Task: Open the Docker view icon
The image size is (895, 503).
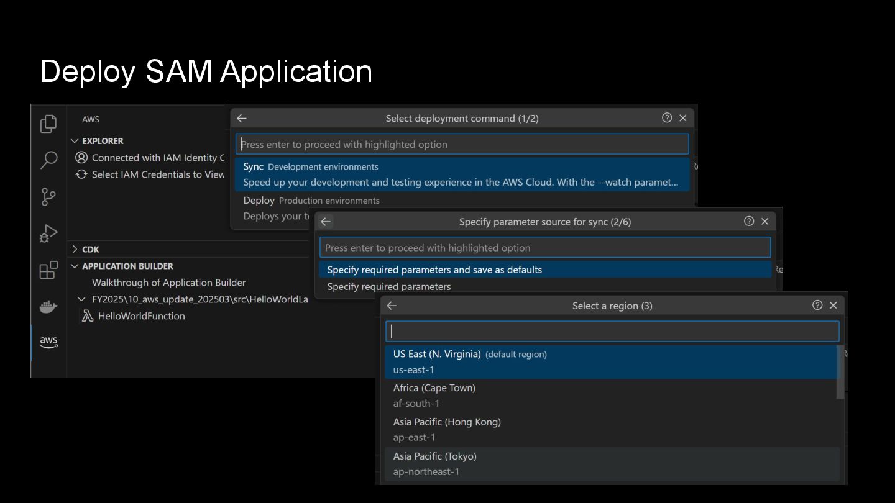Action: pyautogui.click(x=48, y=307)
